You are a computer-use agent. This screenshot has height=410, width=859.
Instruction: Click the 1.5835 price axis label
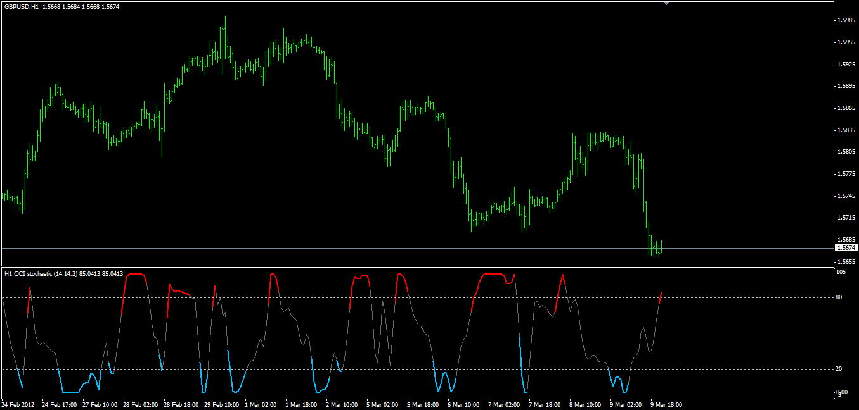[846, 130]
